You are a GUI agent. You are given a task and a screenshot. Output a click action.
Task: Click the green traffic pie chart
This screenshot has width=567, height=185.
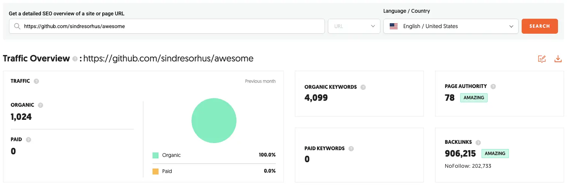214,121
